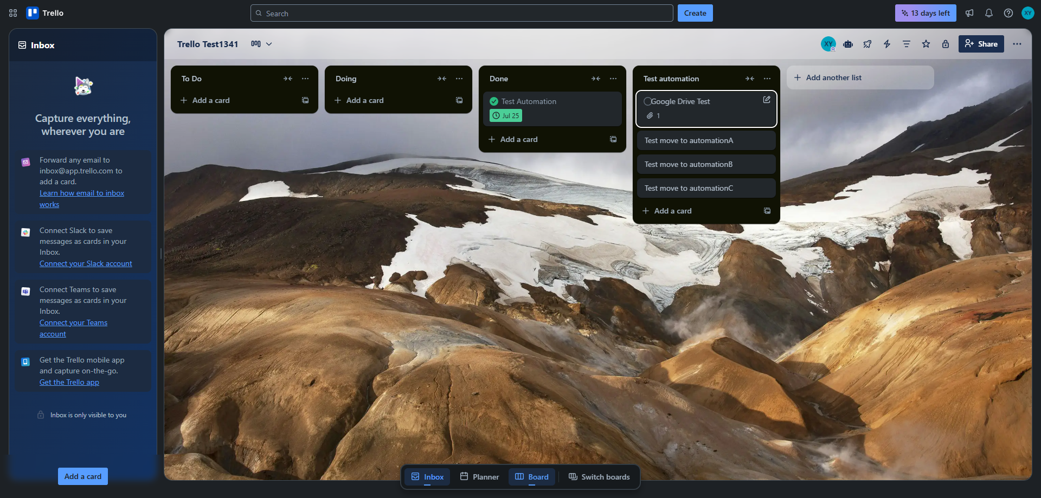
Task: Switch to the Board tab
Action: point(532,477)
